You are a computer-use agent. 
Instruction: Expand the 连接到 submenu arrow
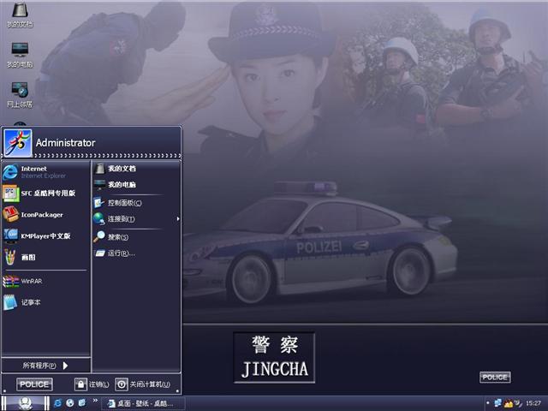click(178, 219)
